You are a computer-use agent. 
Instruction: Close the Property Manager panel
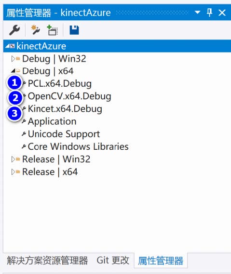click(222, 13)
